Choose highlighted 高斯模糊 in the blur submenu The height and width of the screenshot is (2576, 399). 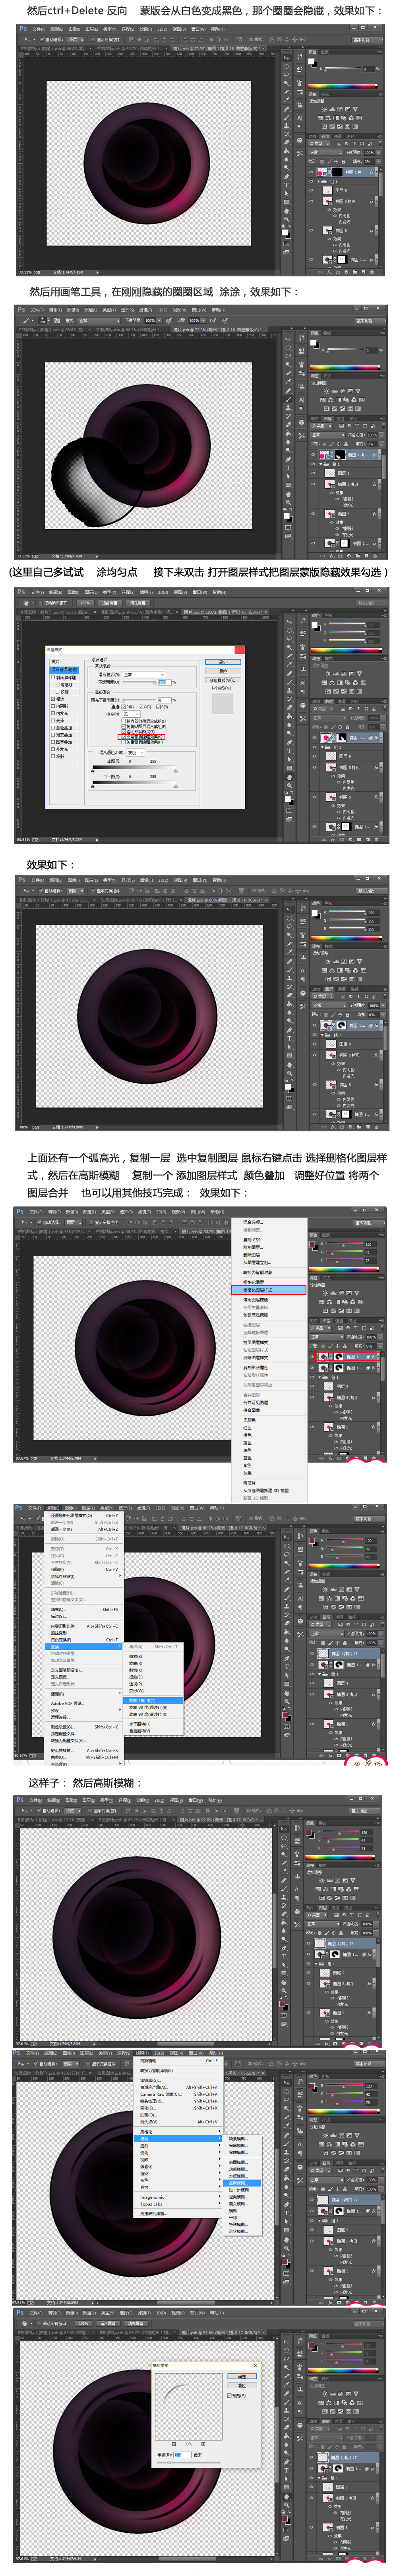click(x=242, y=2183)
